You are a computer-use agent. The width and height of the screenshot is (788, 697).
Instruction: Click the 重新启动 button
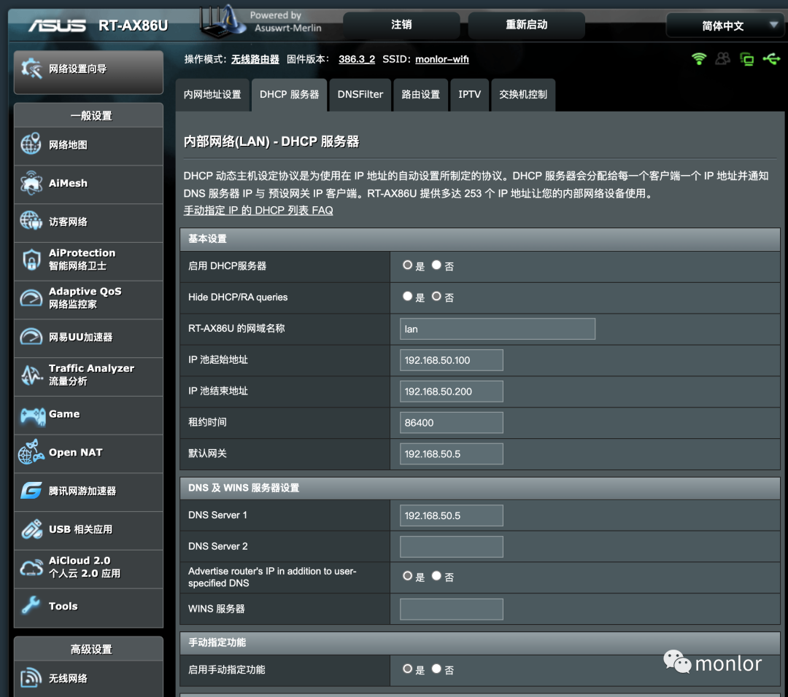[525, 26]
